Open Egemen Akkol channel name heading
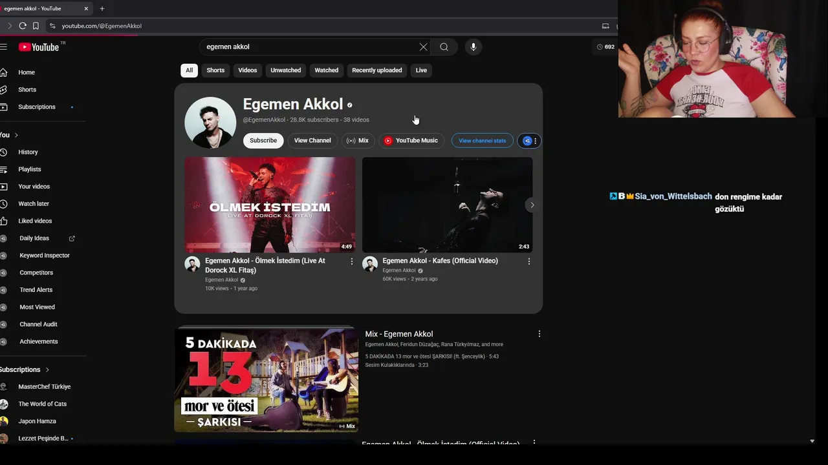 (x=293, y=104)
